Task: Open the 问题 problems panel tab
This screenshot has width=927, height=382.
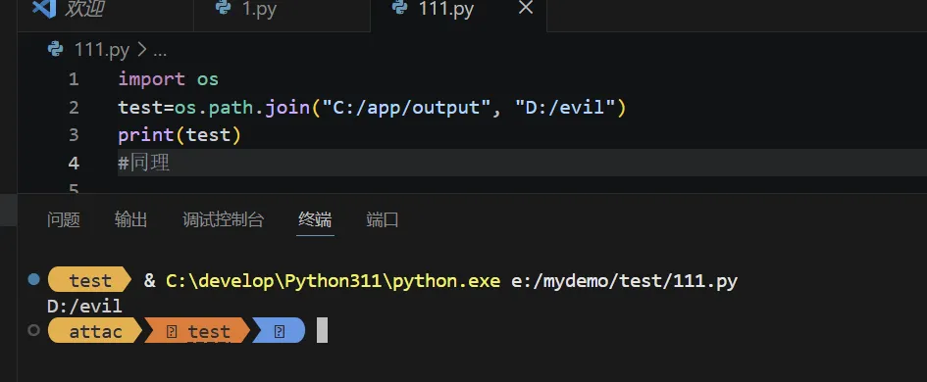Action: click(x=63, y=220)
